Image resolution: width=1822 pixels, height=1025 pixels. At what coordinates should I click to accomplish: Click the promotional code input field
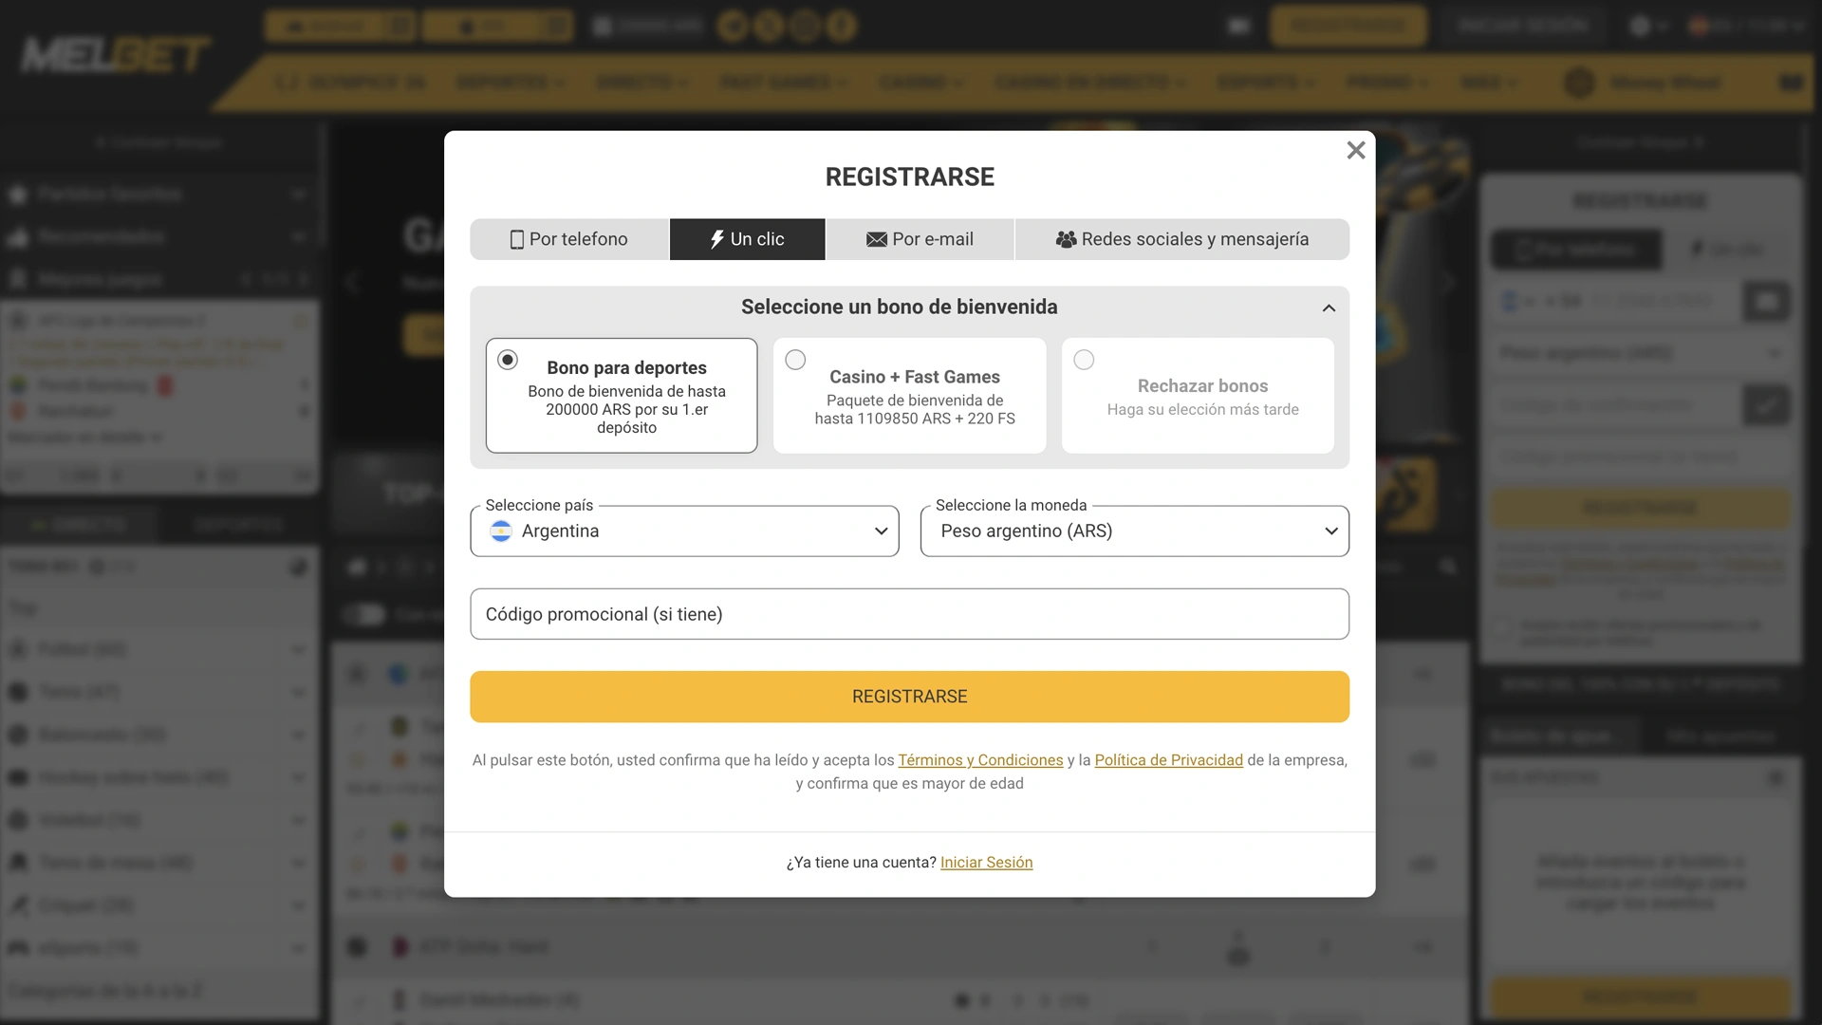tap(909, 614)
